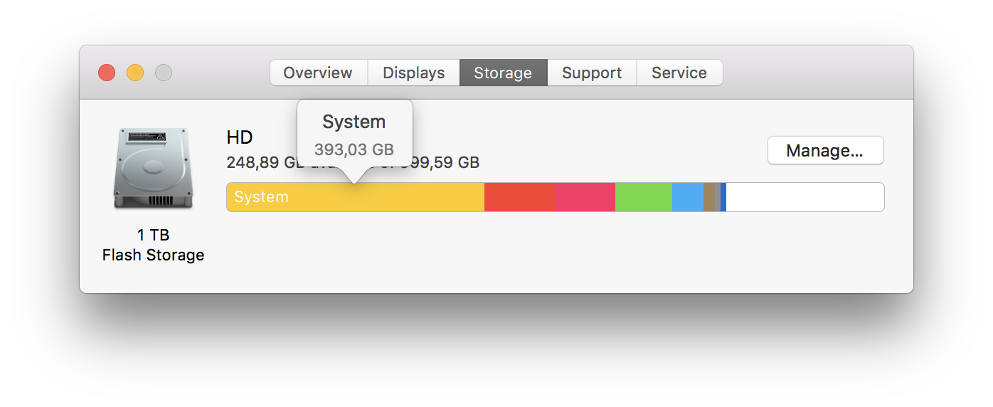
Task: Select the green storage bar segment
Action: [644, 197]
